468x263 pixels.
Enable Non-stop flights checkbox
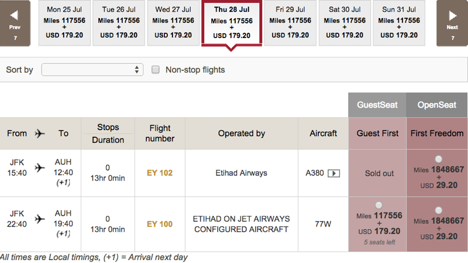point(156,70)
